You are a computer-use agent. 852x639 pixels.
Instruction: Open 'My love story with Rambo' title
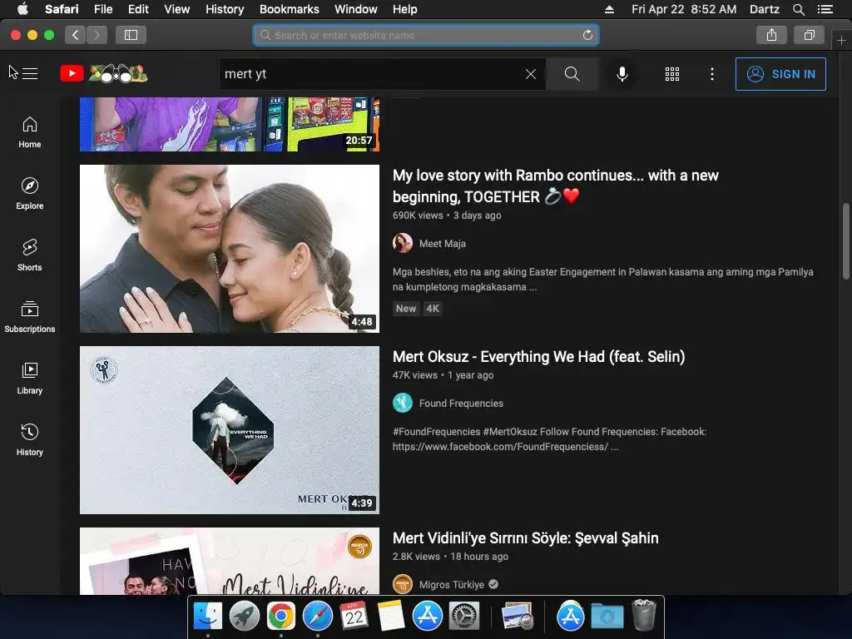[x=555, y=186]
